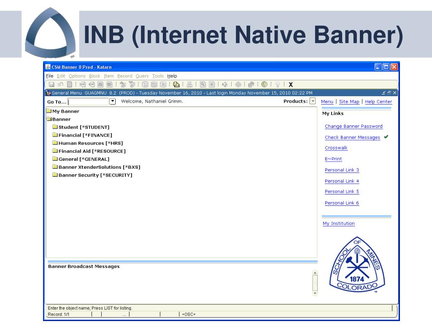Click the Insert Record icon

coord(83,84)
